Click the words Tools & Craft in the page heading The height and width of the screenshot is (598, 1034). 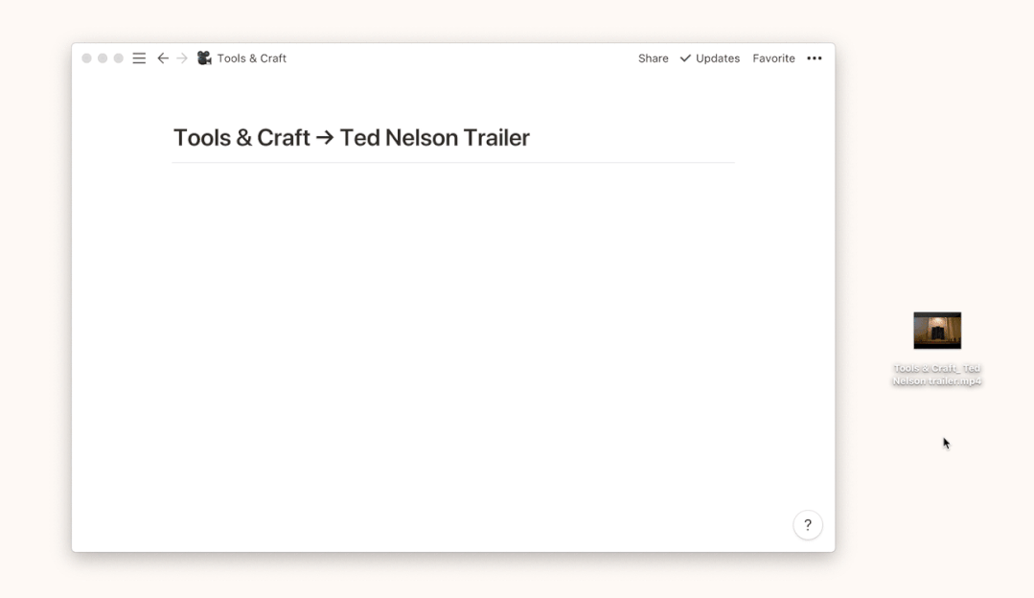241,138
